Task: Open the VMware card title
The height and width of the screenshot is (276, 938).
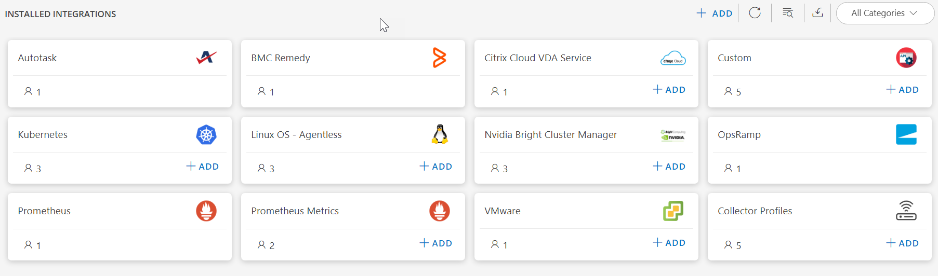Action: click(503, 211)
